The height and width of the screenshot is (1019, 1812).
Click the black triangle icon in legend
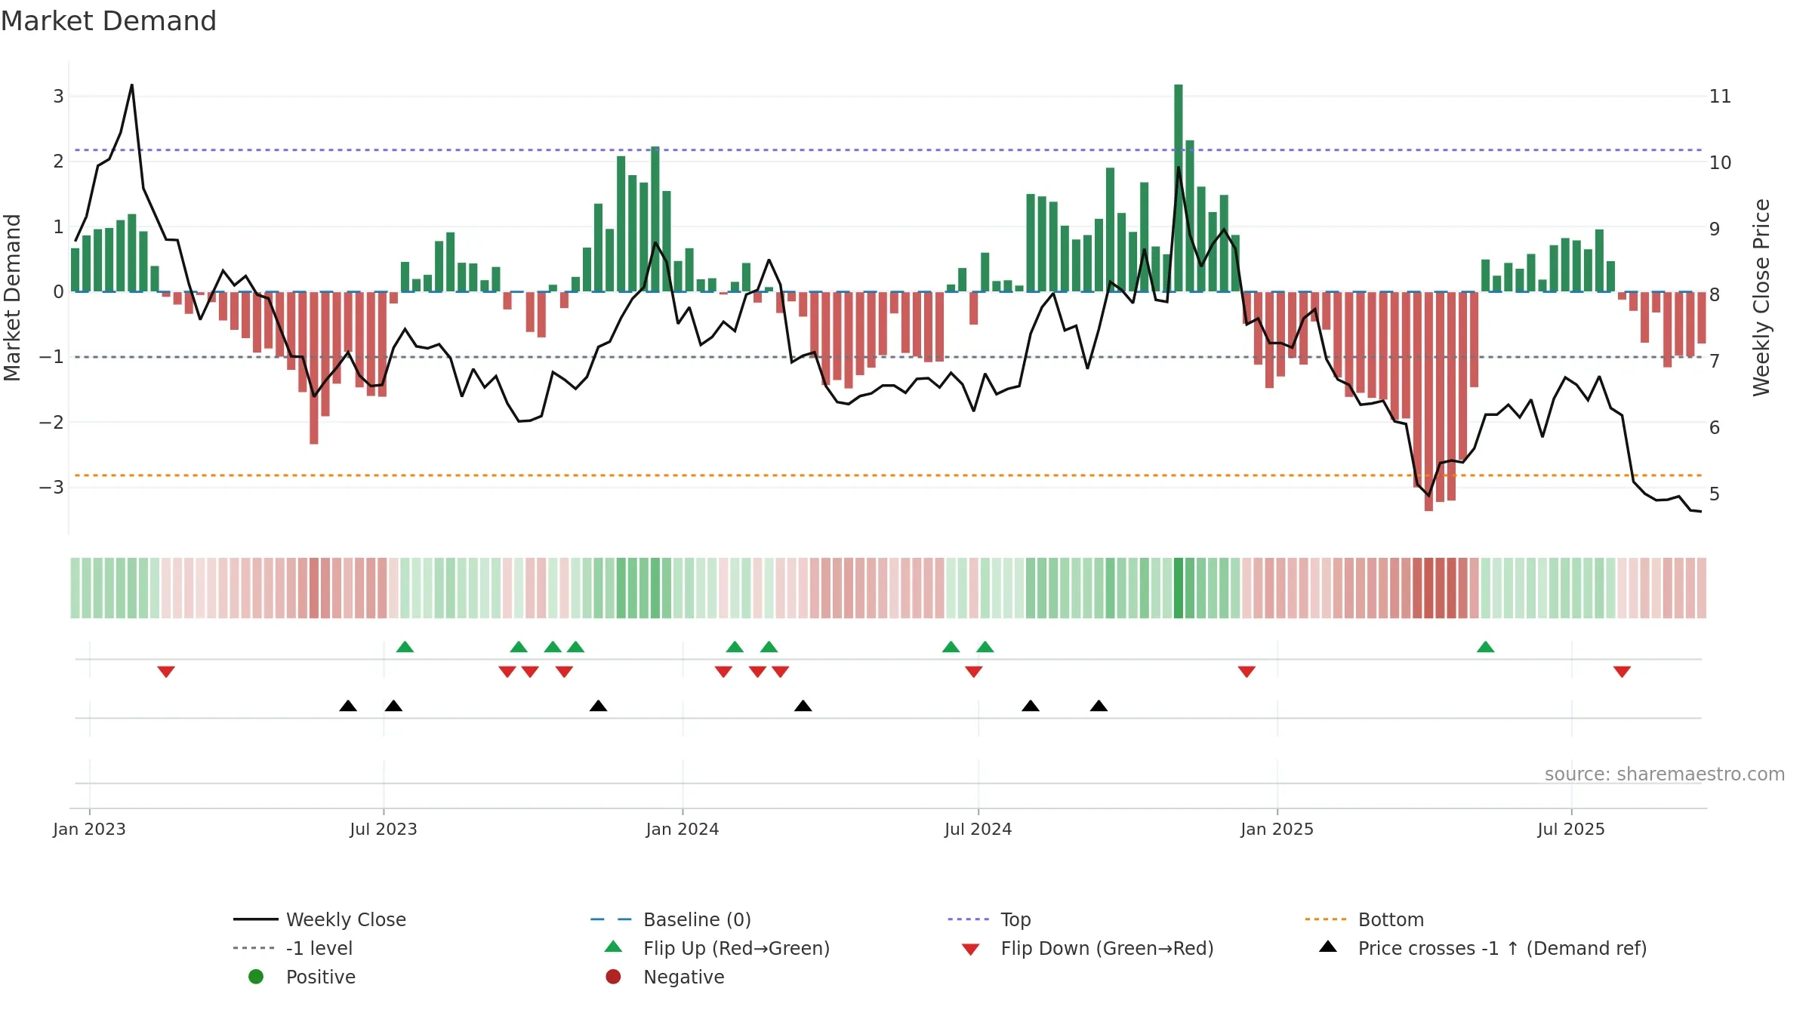tap(1328, 947)
